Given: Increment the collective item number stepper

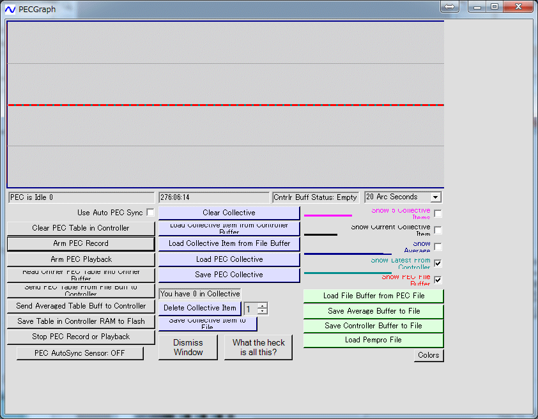Looking at the screenshot, I should (263, 305).
